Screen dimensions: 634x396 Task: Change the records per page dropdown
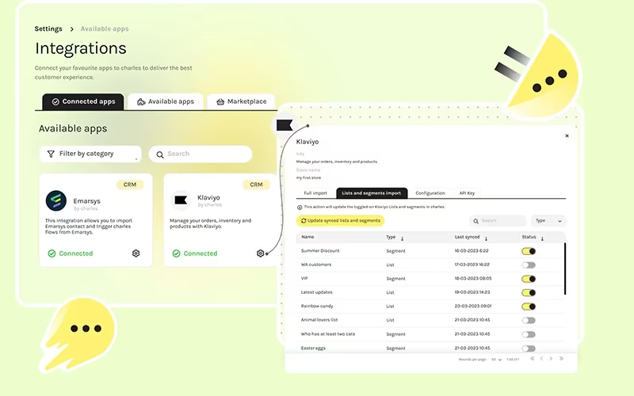496,360
